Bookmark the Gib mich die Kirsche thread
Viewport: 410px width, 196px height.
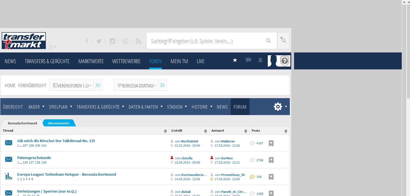(271, 143)
